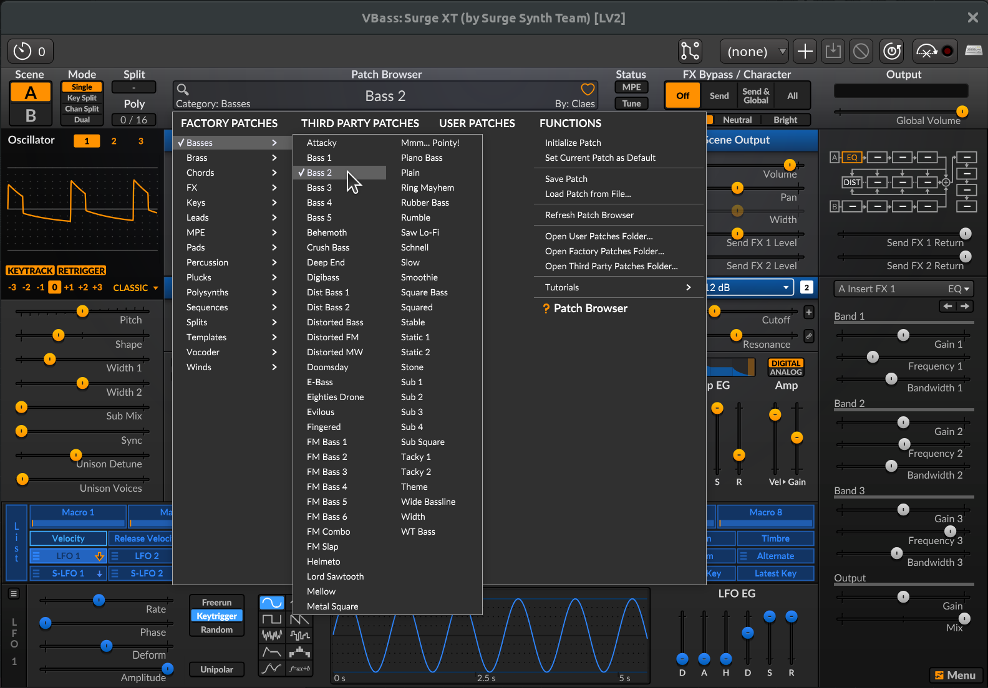Click the DIST block in FX routing
The image size is (988, 688).
(852, 183)
